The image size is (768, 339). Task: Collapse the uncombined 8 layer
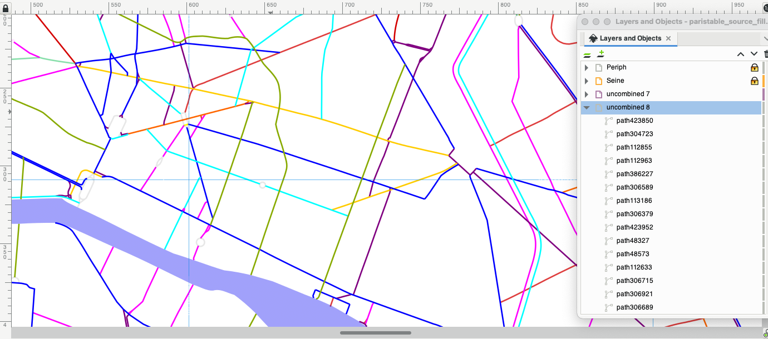(x=586, y=107)
